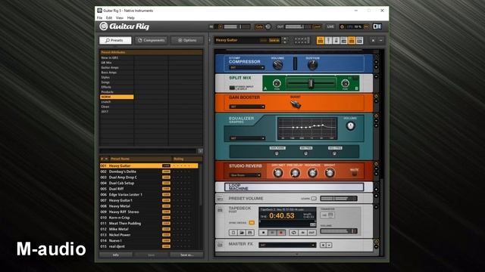Toggle fourth rack tool icon (tapedeck pre)
485x272 pixels.
coord(343,40)
